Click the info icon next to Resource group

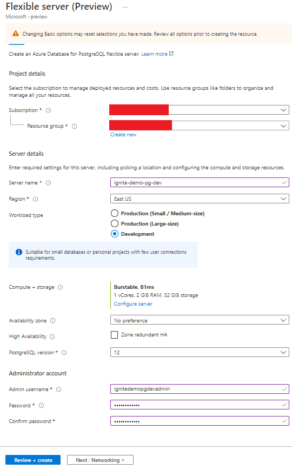[75, 126]
